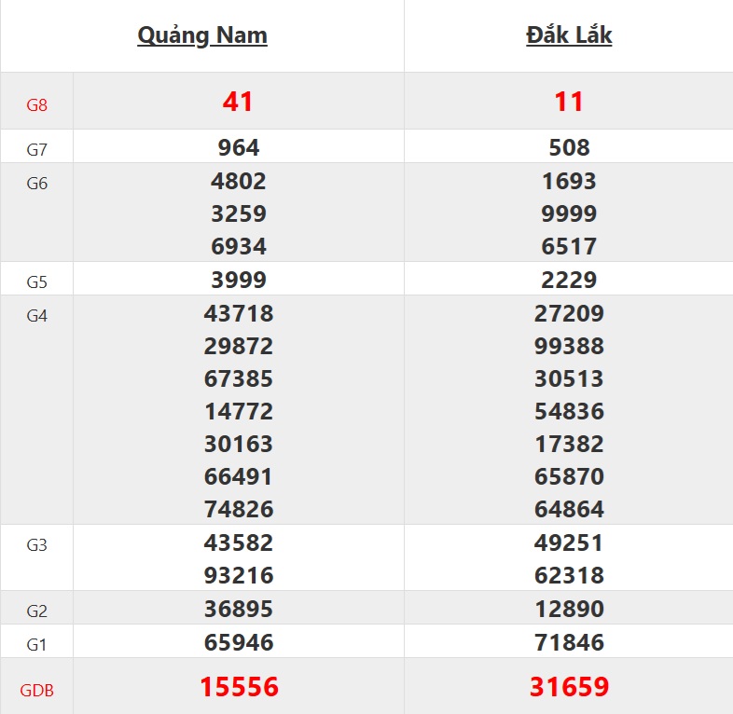Click Quảng Nam G5 number 3999

pyautogui.click(x=238, y=280)
